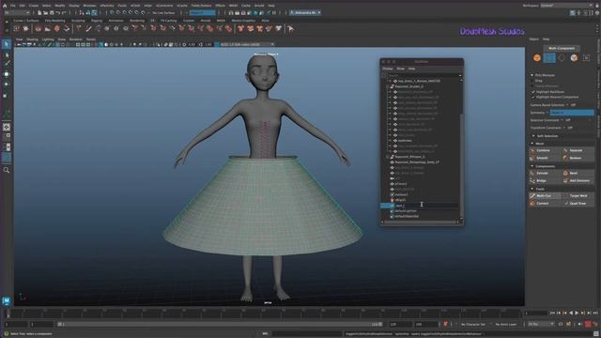Viewport: 601px width, 338px height.
Task: Expand the Soft Selection section
Action: coord(533,135)
